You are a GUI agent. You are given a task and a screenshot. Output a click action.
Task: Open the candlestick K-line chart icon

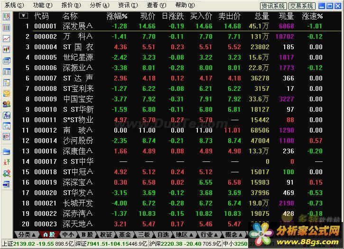click(6, 49)
